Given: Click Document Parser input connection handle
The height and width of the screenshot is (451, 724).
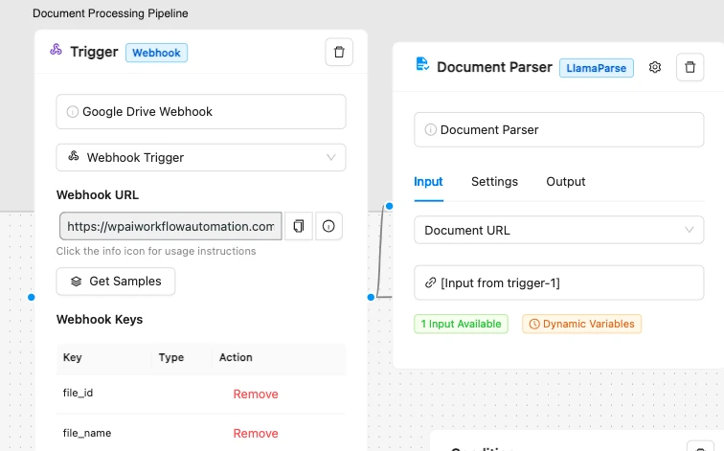Looking at the screenshot, I should tap(389, 206).
